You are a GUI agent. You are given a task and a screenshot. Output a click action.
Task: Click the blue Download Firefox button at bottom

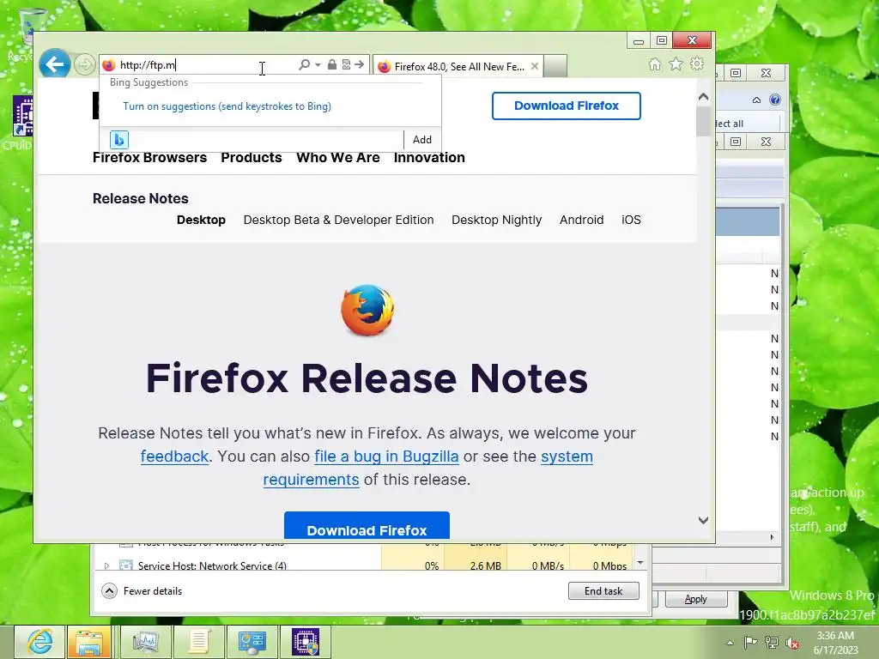click(367, 526)
